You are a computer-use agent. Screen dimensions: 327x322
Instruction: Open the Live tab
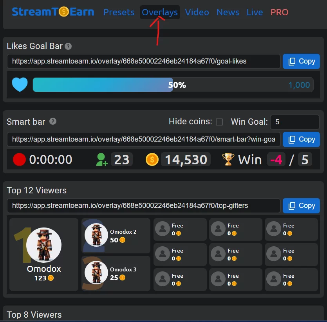[255, 12]
